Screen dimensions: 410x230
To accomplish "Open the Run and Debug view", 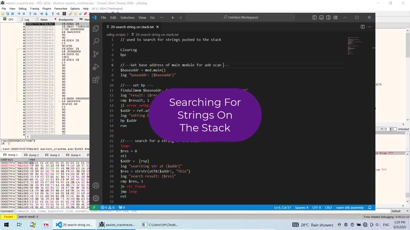I will (96, 67).
